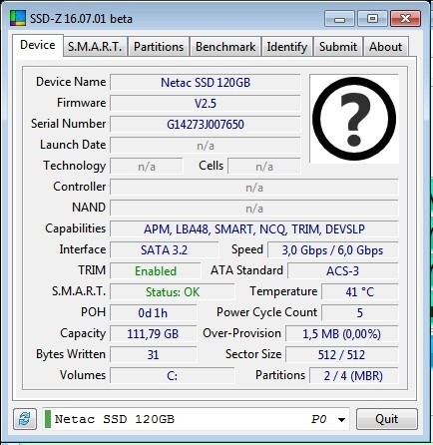Viewport: 433px width, 445px height.
Task: Click the Over-Provision label
Action: click(242, 333)
